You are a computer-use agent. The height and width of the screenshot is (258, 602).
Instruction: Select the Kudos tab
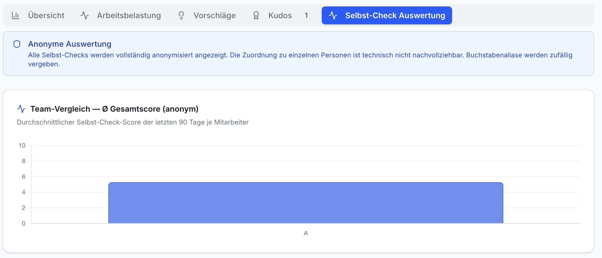tap(280, 15)
